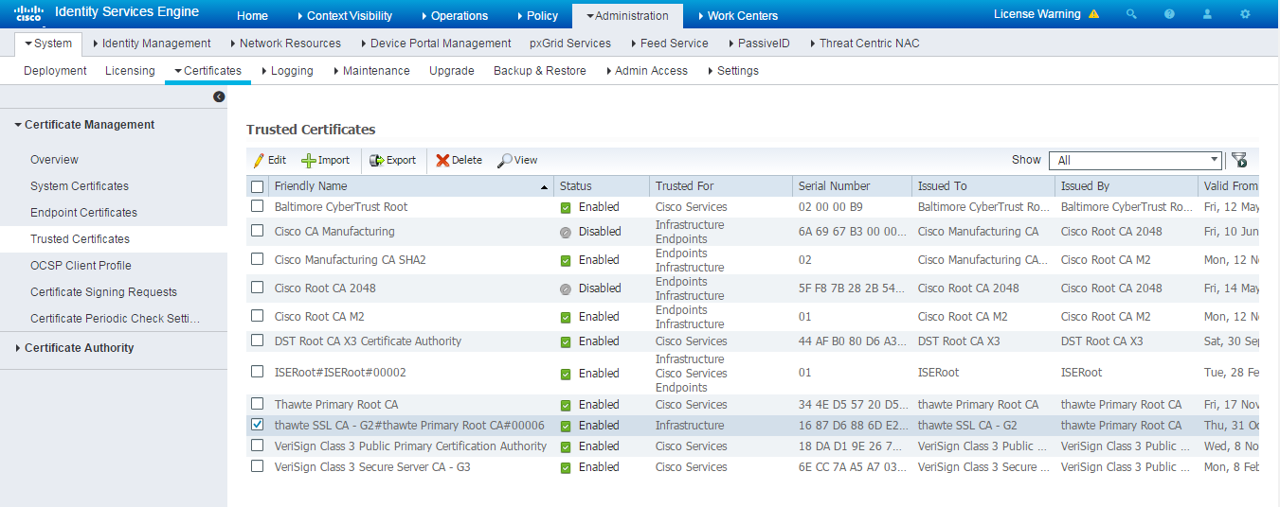This screenshot has height=507, width=1280.
Task: Open the settings gear icon in header
Action: tap(1245, 14)
